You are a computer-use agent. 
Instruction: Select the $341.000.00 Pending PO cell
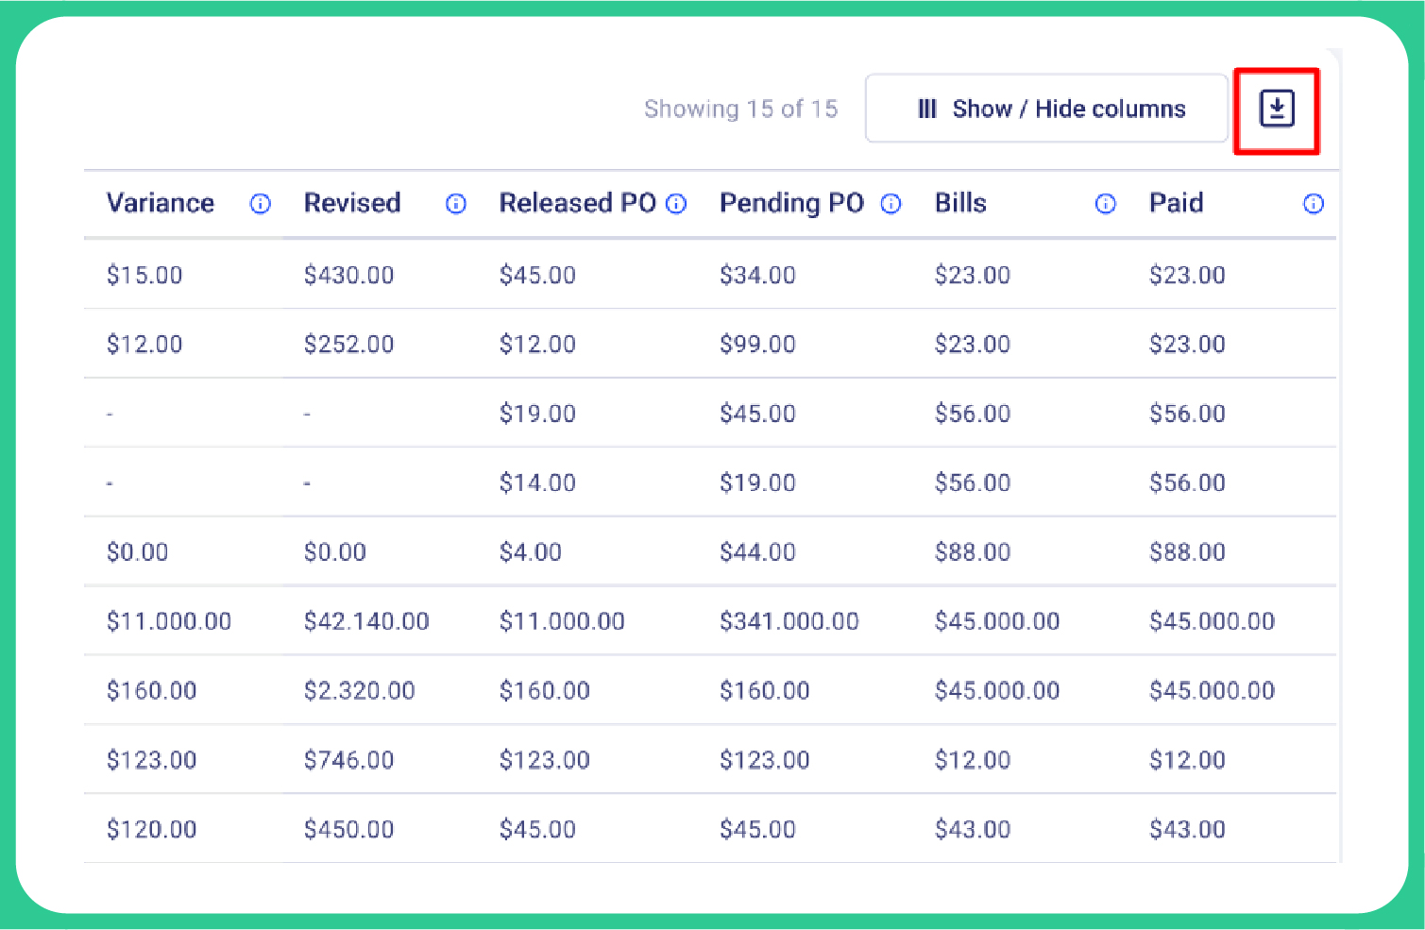pyautogui.click(x=789, y=621)
